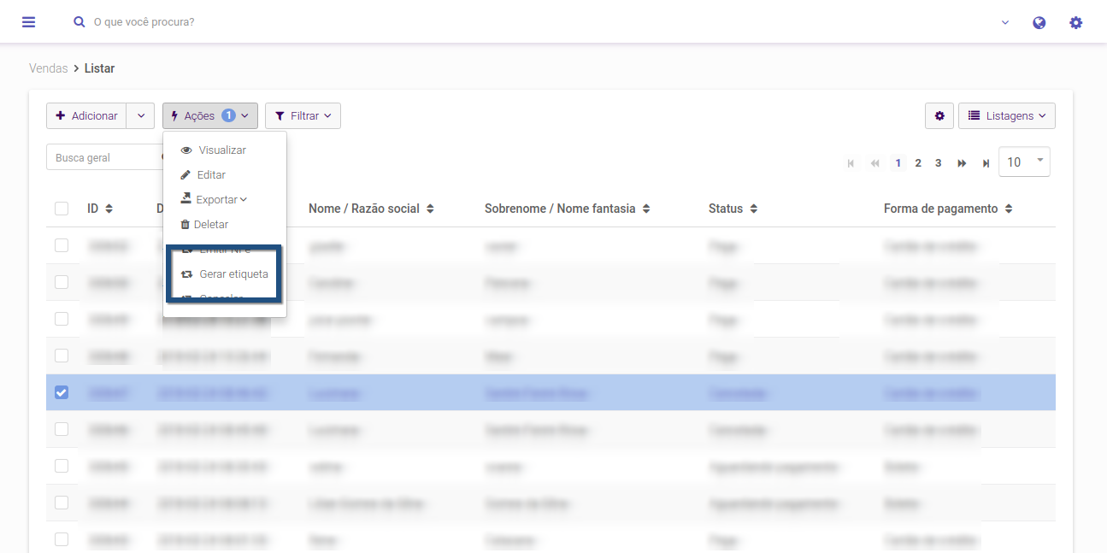1107x553 pixels.
Task: Open the Ações dropdown
Action: [210, 116]
